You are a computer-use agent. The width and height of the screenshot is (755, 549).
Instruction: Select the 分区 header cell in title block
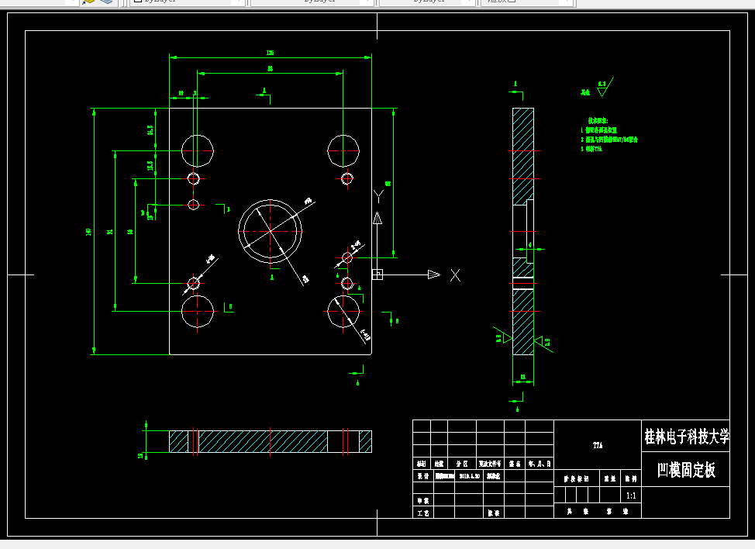462,464
